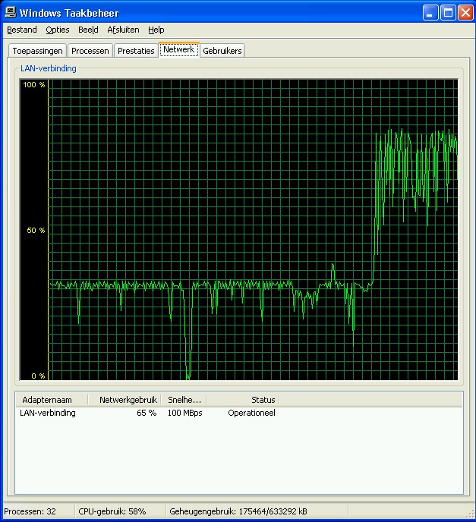Switch to the Prestaties tab
The height and width of the screenshot is (522, 476).
[136, 51]
